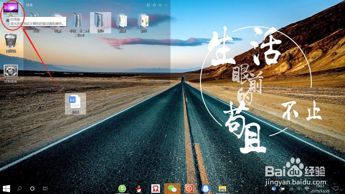This screenshot has width=345, height=194.
Task: Collapse the 目录 panel with chevron
Action: 166,5
